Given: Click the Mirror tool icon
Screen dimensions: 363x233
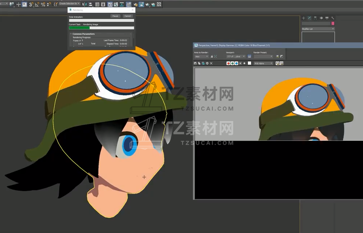Looking at the screenshot, I should (85, 4).
